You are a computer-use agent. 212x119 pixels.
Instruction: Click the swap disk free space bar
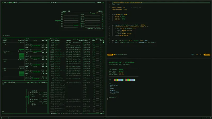36,51
